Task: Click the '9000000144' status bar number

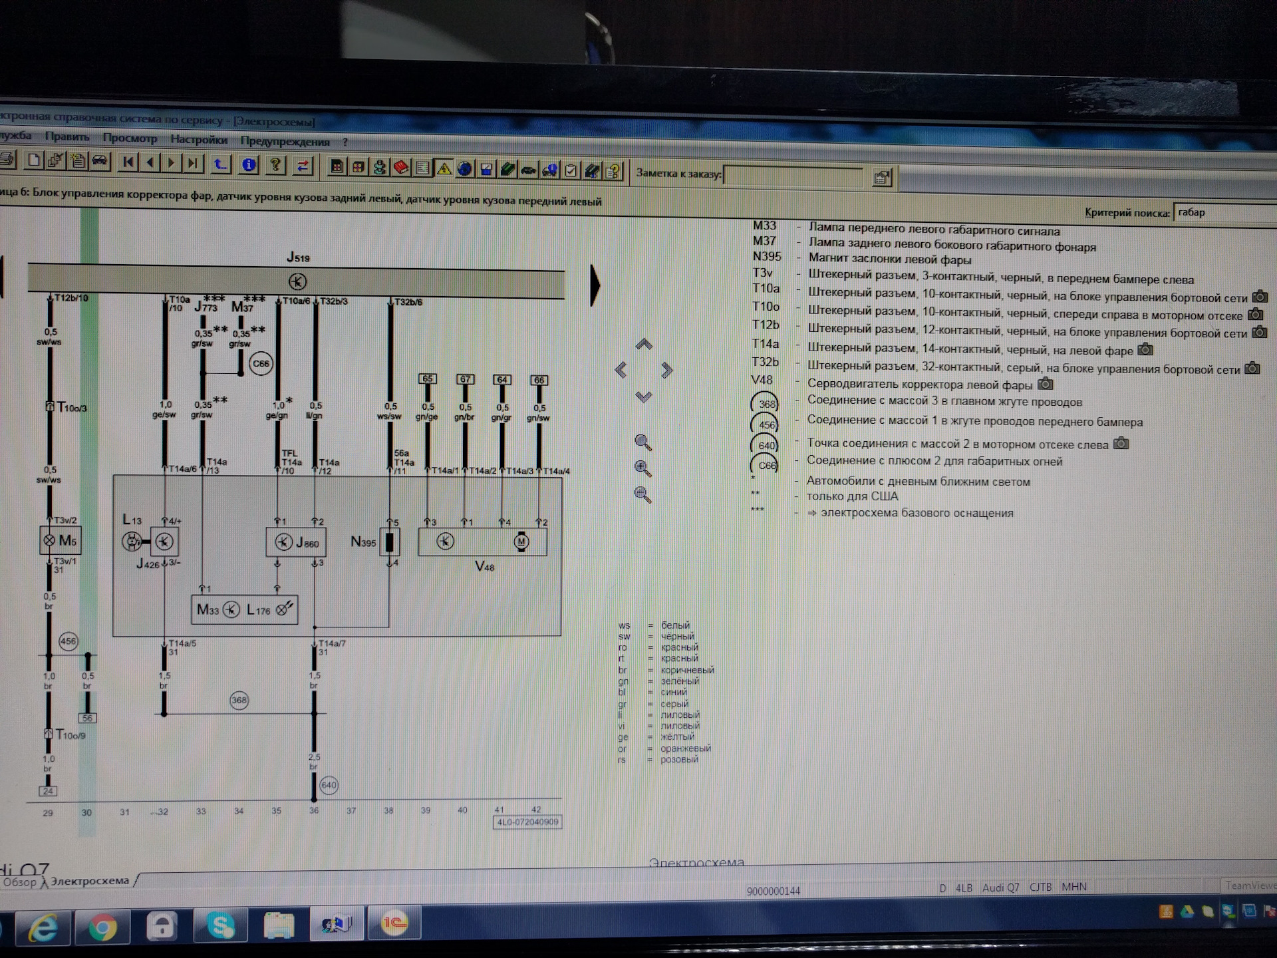Action: coord(773,891)
